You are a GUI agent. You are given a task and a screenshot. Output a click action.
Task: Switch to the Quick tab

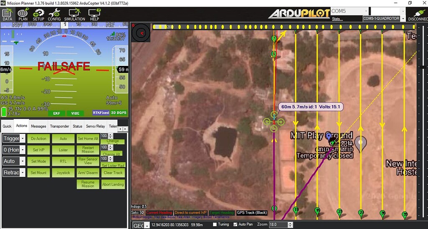click(x=7, y=126)
